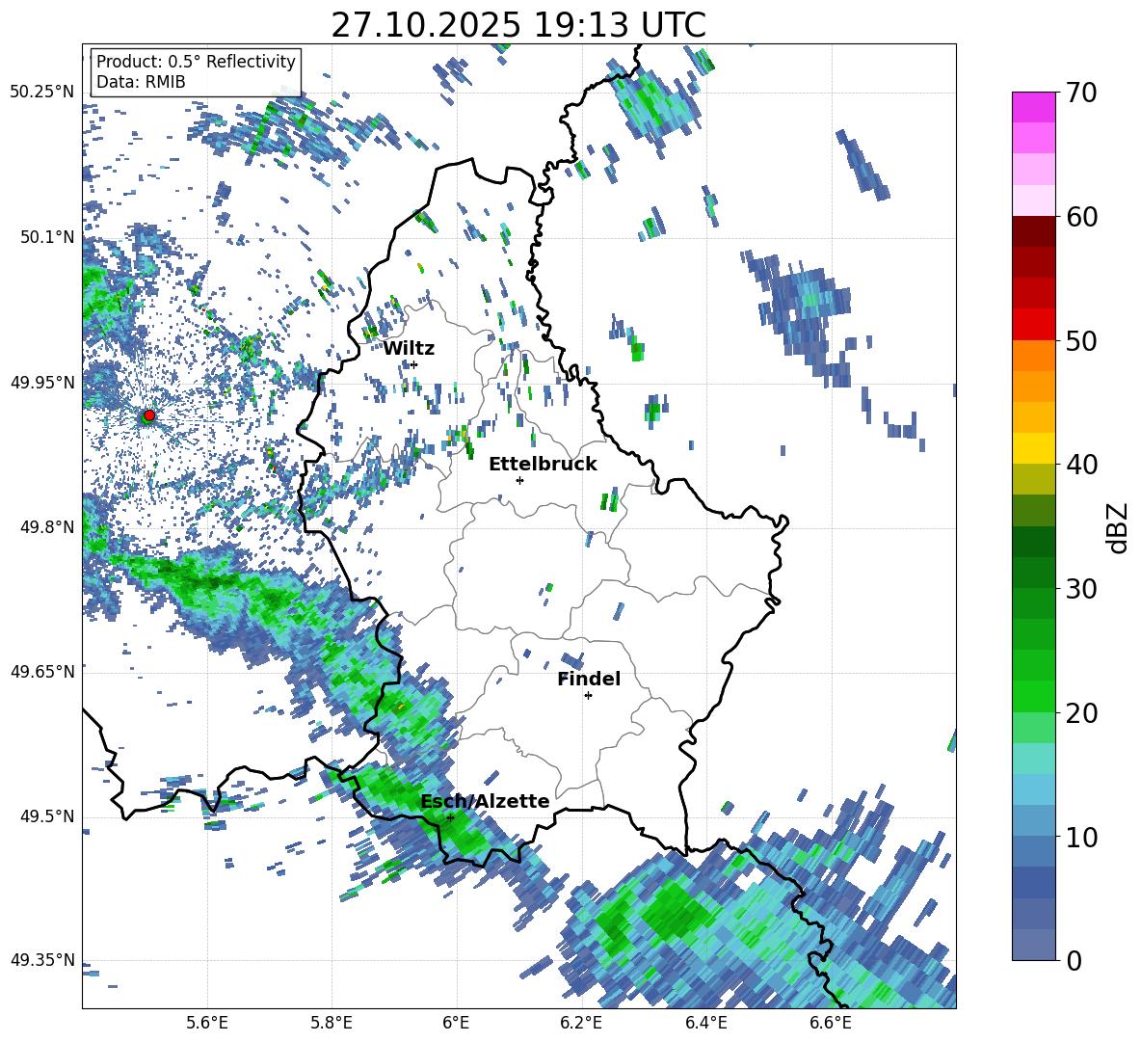The height and width of the screenshot is (1042, 1141).
Task: Click the dark blue colorbar swatch above 0
Action: [1033, 882]
